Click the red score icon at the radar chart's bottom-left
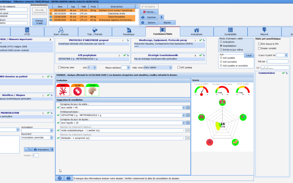 (x=210, y=142)
